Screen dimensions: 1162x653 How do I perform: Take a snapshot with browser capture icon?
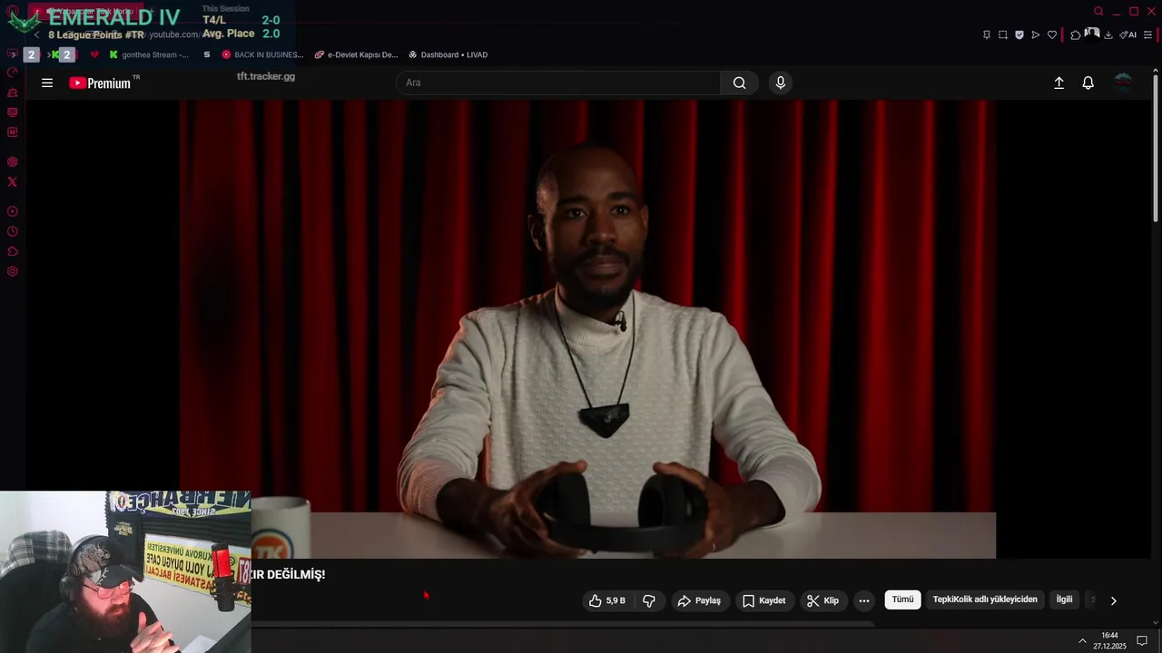click(1003, 34)
